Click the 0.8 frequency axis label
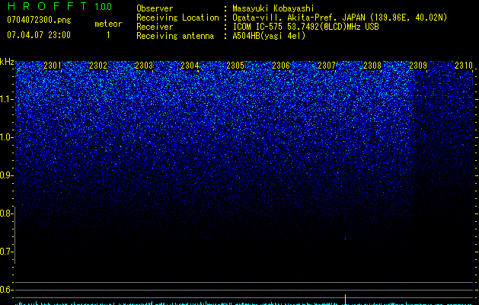Image resolution: width=479 pixels, height=305 pixels. point(6,213)
